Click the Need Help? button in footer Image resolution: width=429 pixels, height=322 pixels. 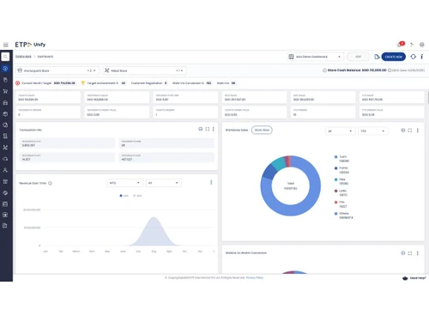point(414,278)
